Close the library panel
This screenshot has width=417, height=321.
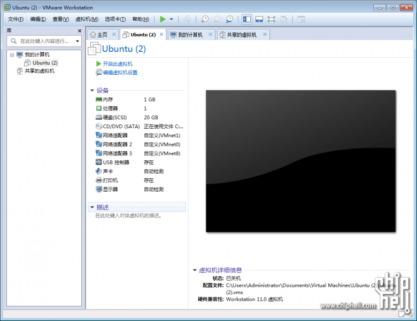pos(80,31)
